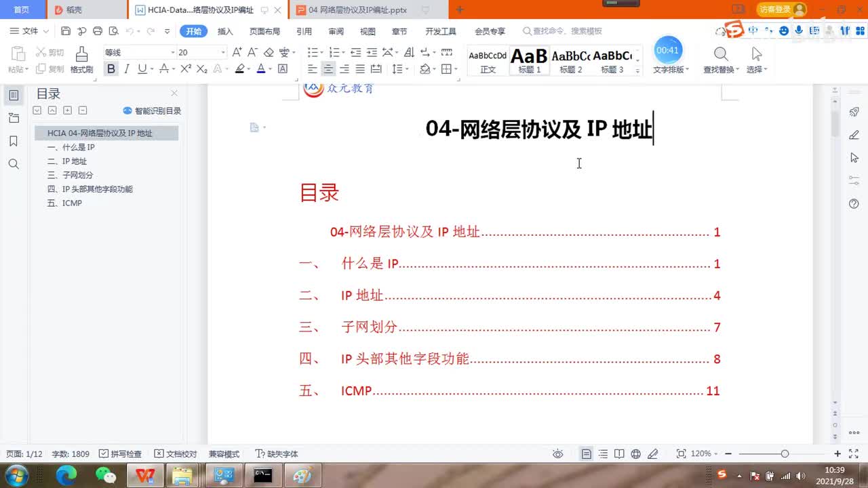Switch to reading view (book icon)
The image size is (868, 488).
[618, 454]
